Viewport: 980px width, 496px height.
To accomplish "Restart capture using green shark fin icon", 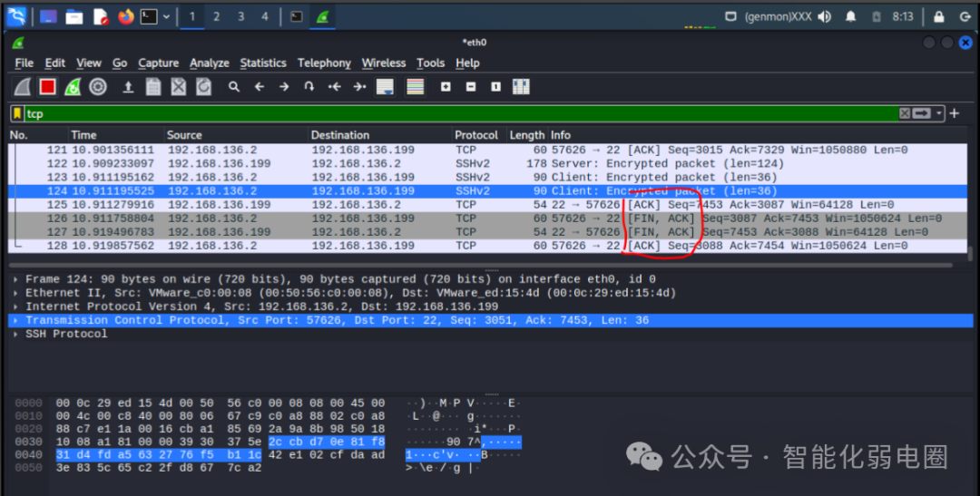I will [73, 87].
